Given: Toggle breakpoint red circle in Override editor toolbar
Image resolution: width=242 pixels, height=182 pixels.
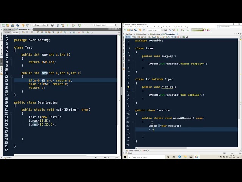Looking at the screenshot, I should click(178, 37).
